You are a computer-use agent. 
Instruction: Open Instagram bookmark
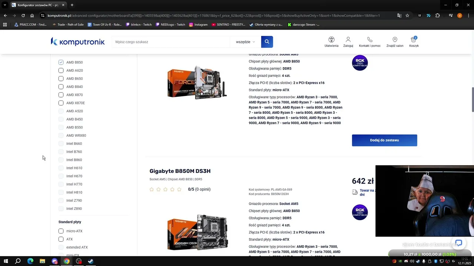coord(198,25)
